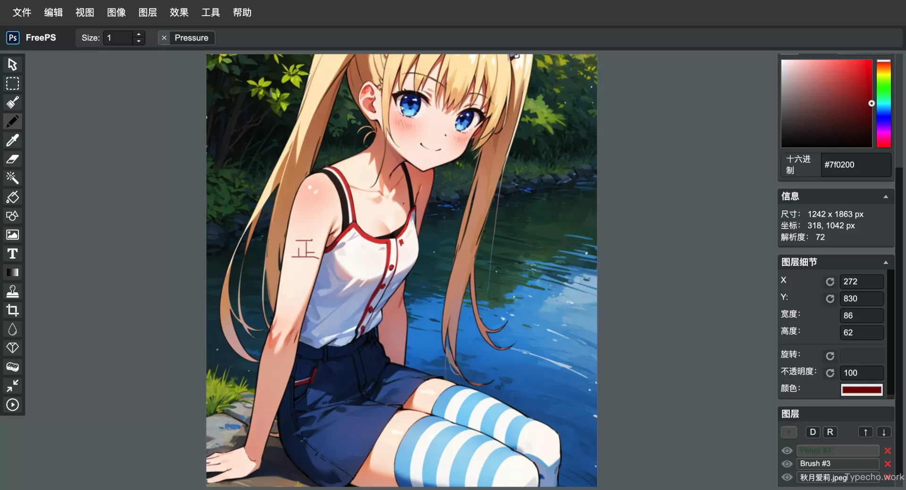Hide the 秋月爱莉.jpeg layer
The height and width of the screenshot is (490, 906).
(x=787, y=478)
